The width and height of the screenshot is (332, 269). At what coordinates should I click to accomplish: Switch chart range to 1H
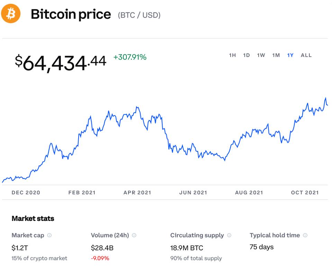pos(232,55)
